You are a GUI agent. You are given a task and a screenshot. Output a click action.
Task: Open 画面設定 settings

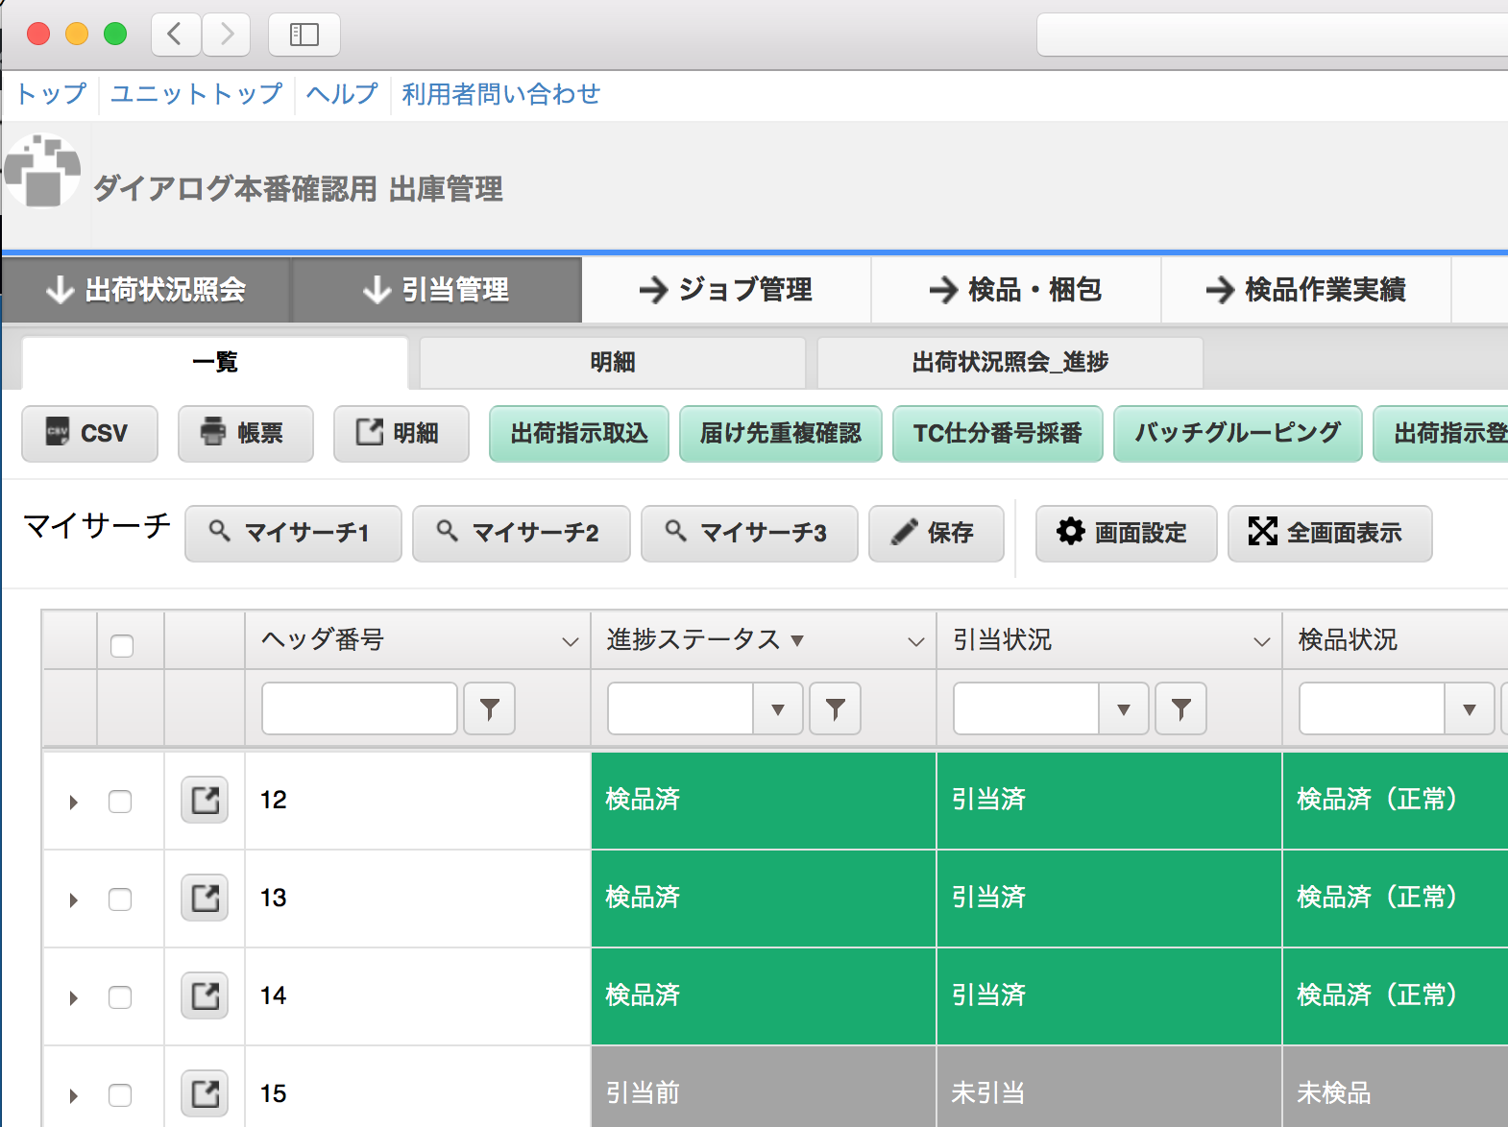[x=1127, y=534]
